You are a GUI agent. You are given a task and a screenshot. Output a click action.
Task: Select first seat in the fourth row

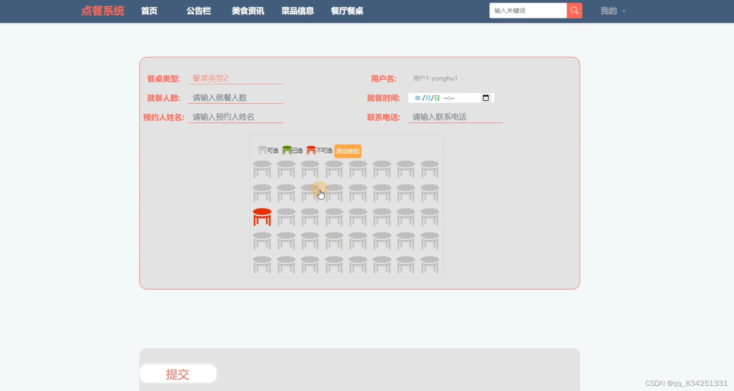click(x=262, y=241)
